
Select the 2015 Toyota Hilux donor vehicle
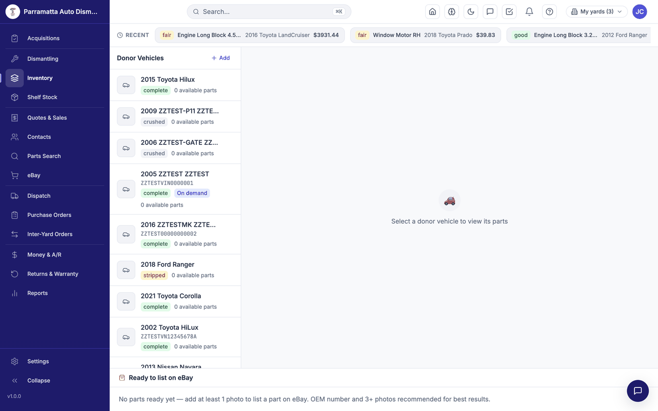(175, 85)
